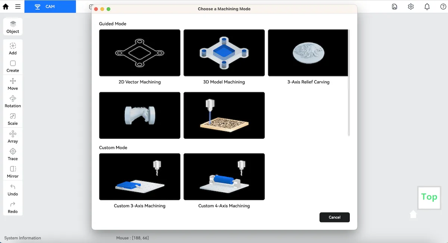
Task: Activate the Move tool
Action: click(13, 81)
